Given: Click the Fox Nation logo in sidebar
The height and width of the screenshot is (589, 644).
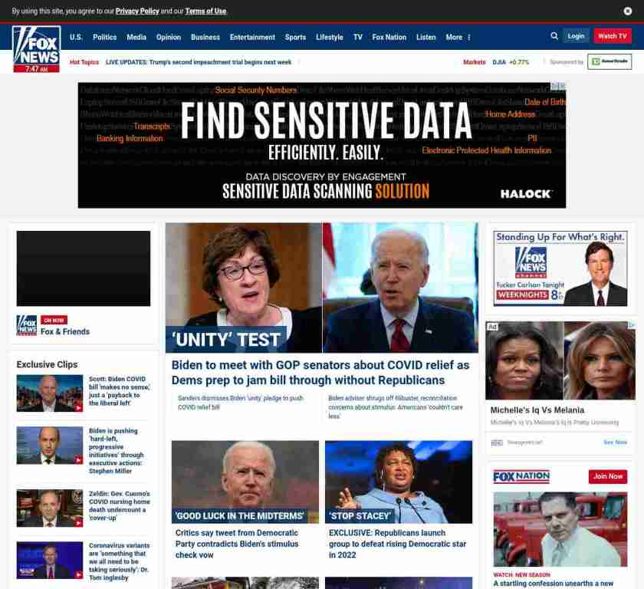Looking at the screenshot, I should (x=521, y=476).
